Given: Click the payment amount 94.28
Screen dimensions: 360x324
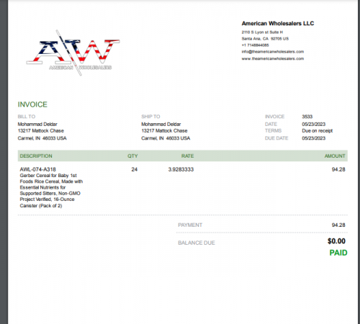Looking at the screenshot, I should click(x=338, y=225).
